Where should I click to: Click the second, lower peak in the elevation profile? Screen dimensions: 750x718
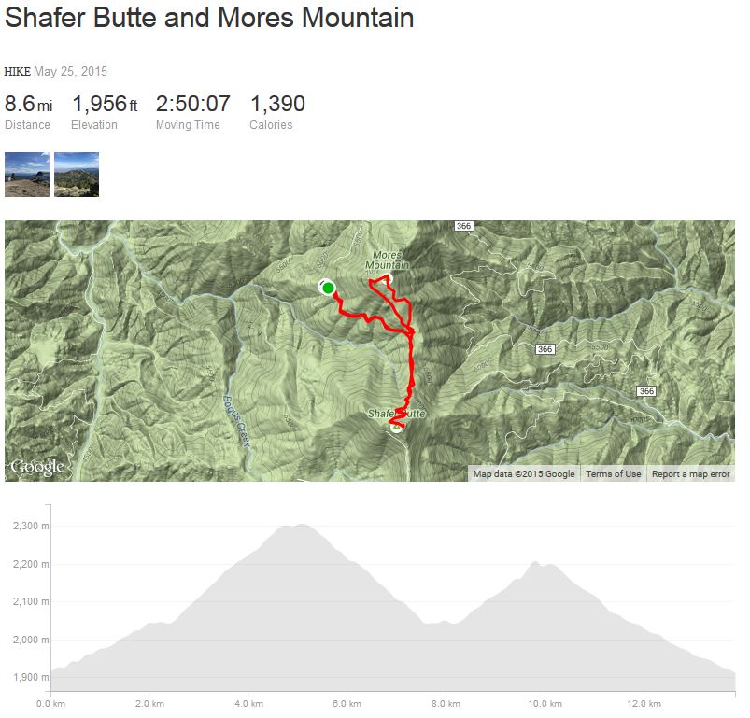click(535, 563)
